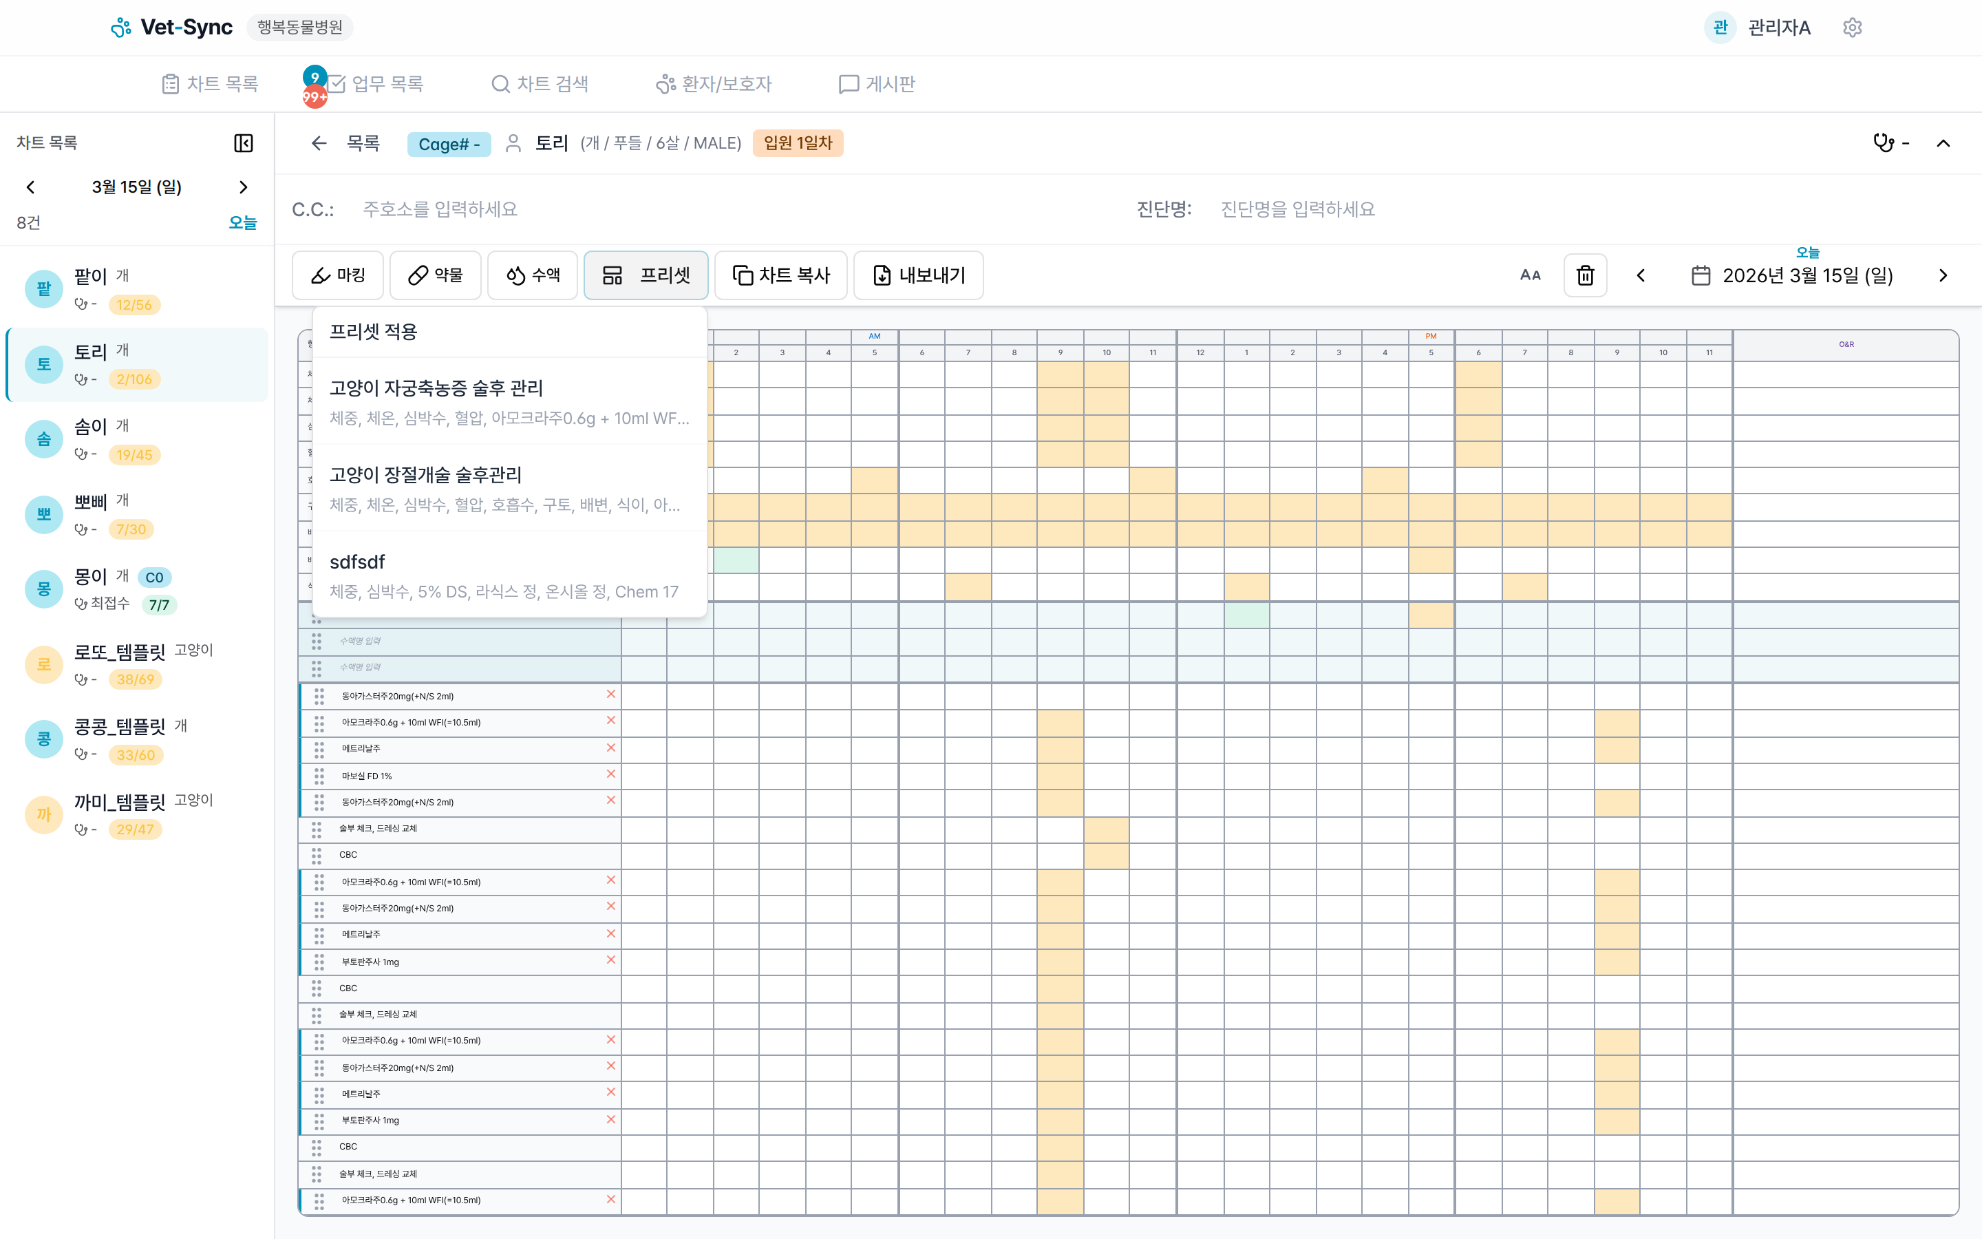Go to next day with sidebar arrow
The width and height of the screenshot is (1982, 1239).
tap(242, 187)
